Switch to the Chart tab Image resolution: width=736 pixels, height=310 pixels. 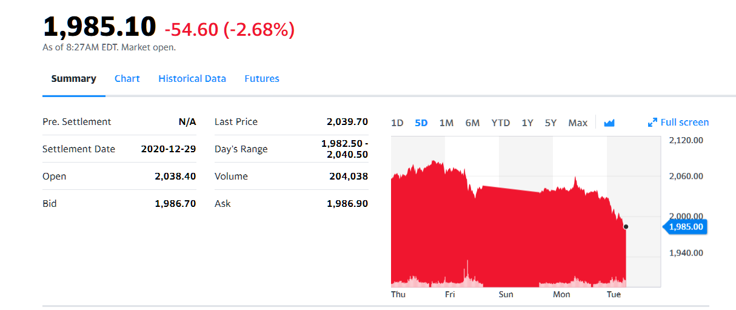(x=127, y=79)
